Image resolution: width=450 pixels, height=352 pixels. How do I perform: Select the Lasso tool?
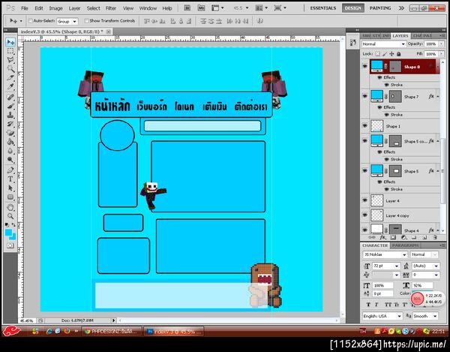[10, 60]
